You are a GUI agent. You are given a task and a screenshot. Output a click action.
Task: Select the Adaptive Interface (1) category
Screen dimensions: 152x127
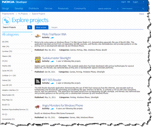(10, 90)
